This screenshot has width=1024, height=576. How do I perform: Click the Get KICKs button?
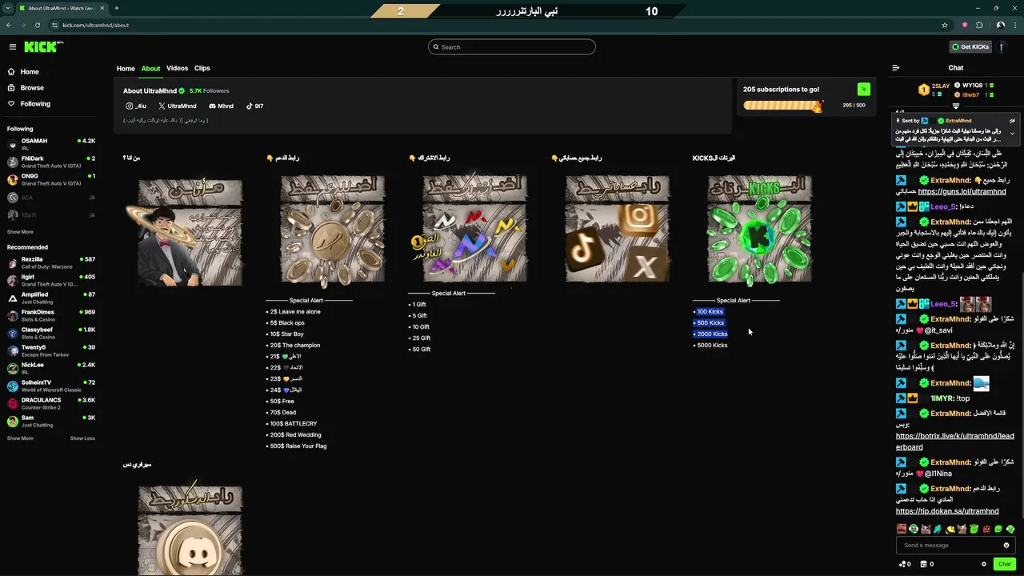(x=970, y=47)
